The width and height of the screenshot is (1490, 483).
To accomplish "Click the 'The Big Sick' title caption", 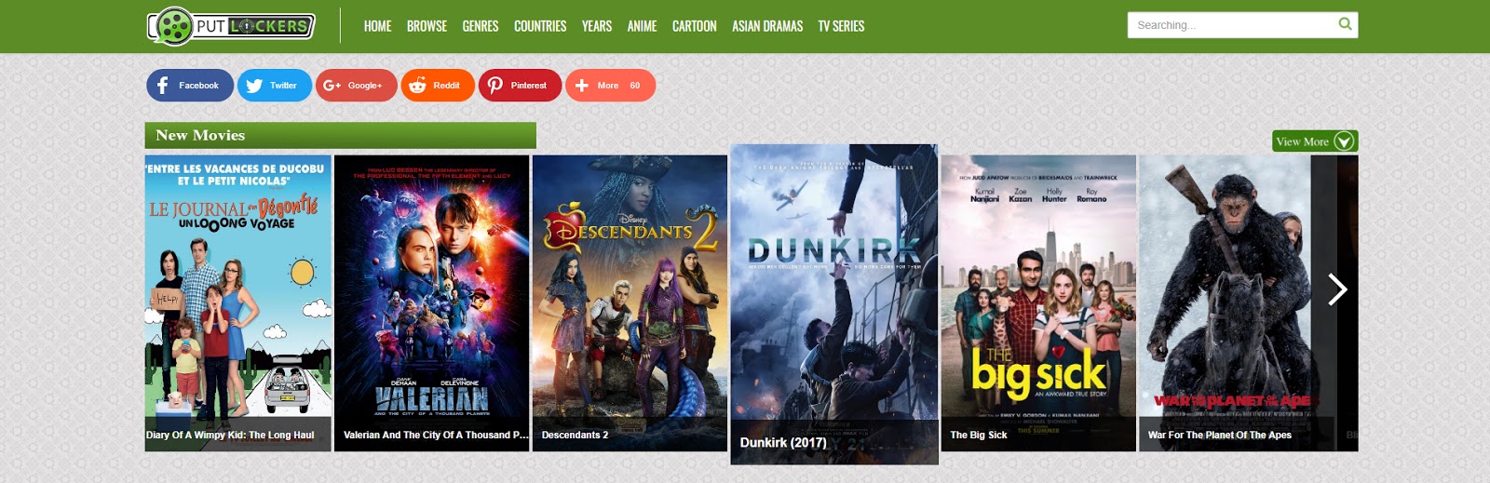I will tap(979, 435).
